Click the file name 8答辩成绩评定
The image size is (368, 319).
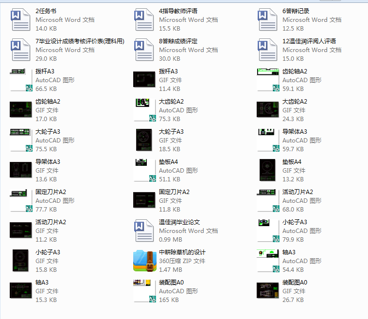pos(178,41)
